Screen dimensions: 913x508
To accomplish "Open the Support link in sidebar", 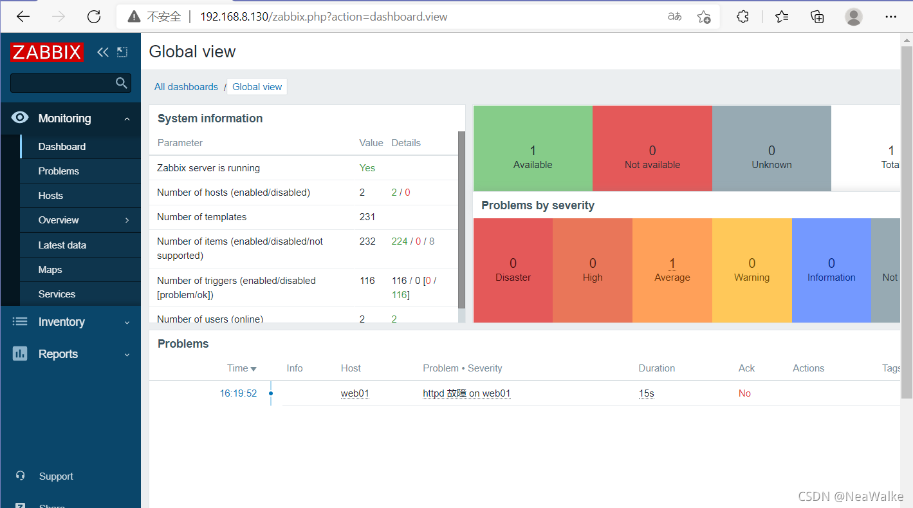I will click(x=56, y=476).
